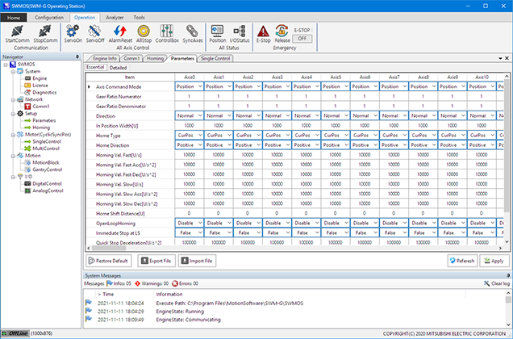
Task: Edit Axis0 In Position Width field
Action: [x=189, y=125]
